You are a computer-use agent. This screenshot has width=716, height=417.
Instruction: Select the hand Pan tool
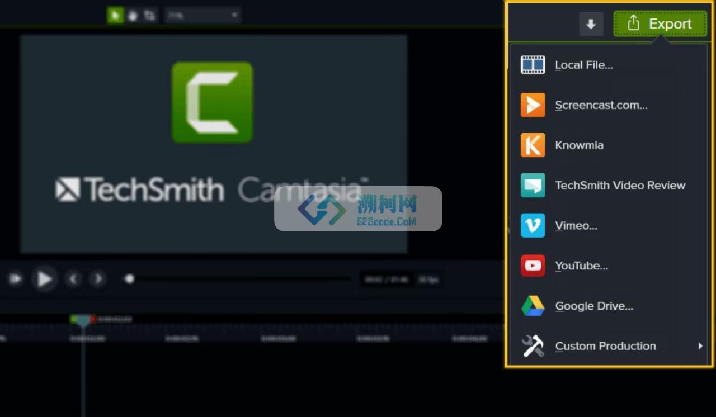[133, 16]
